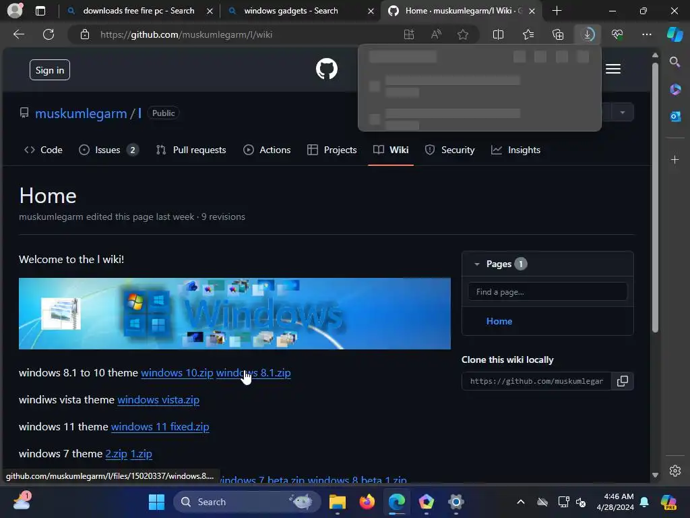Screen dimensions: 690x518
Task: Open Edge Settings and more menu
Action: point(647,34)
